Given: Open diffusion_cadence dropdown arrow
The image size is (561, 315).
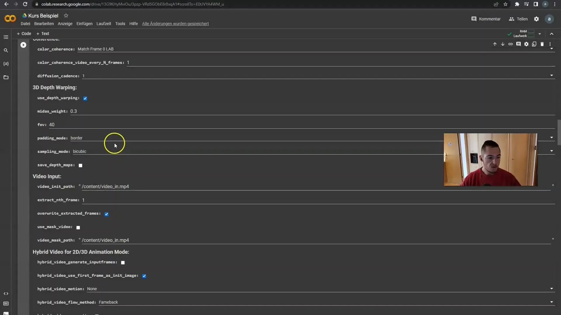Looking at the screenshot, I should [552, 76].
